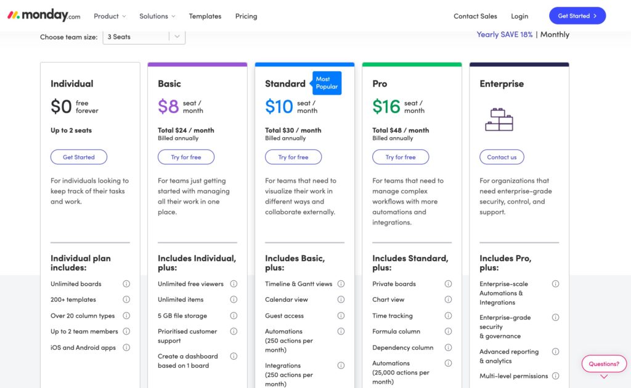This screenshot has height=388, width=631.
Task: Open info icon for iOS and Android apps
Action: (126, 347)
